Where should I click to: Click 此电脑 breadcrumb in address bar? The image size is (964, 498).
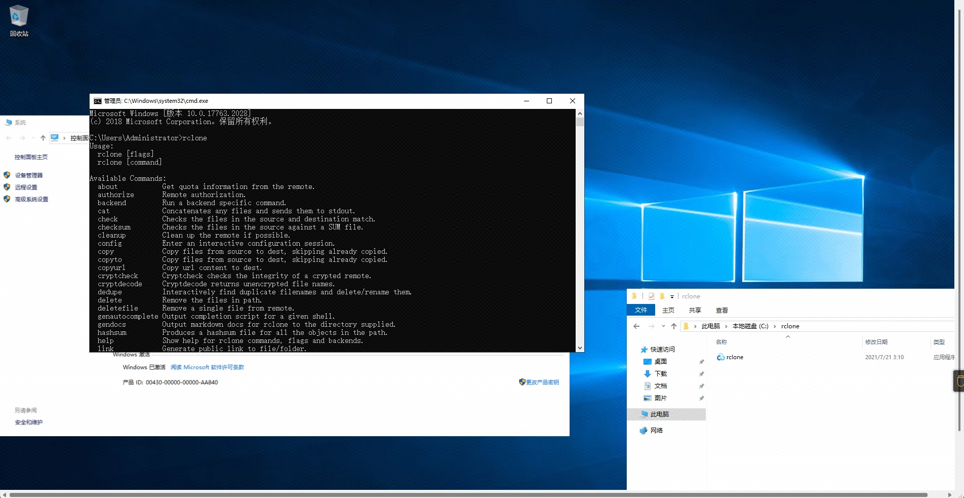point(711,326)
